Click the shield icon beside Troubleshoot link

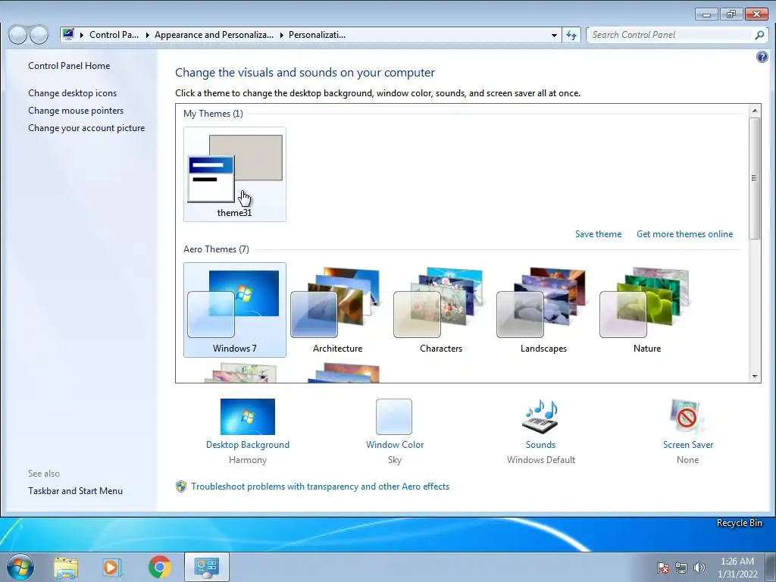point(181,487)
